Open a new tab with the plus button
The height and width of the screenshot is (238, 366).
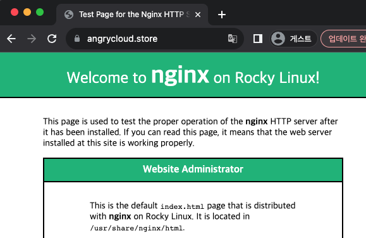pyautogui.click(x=221, y=15)
